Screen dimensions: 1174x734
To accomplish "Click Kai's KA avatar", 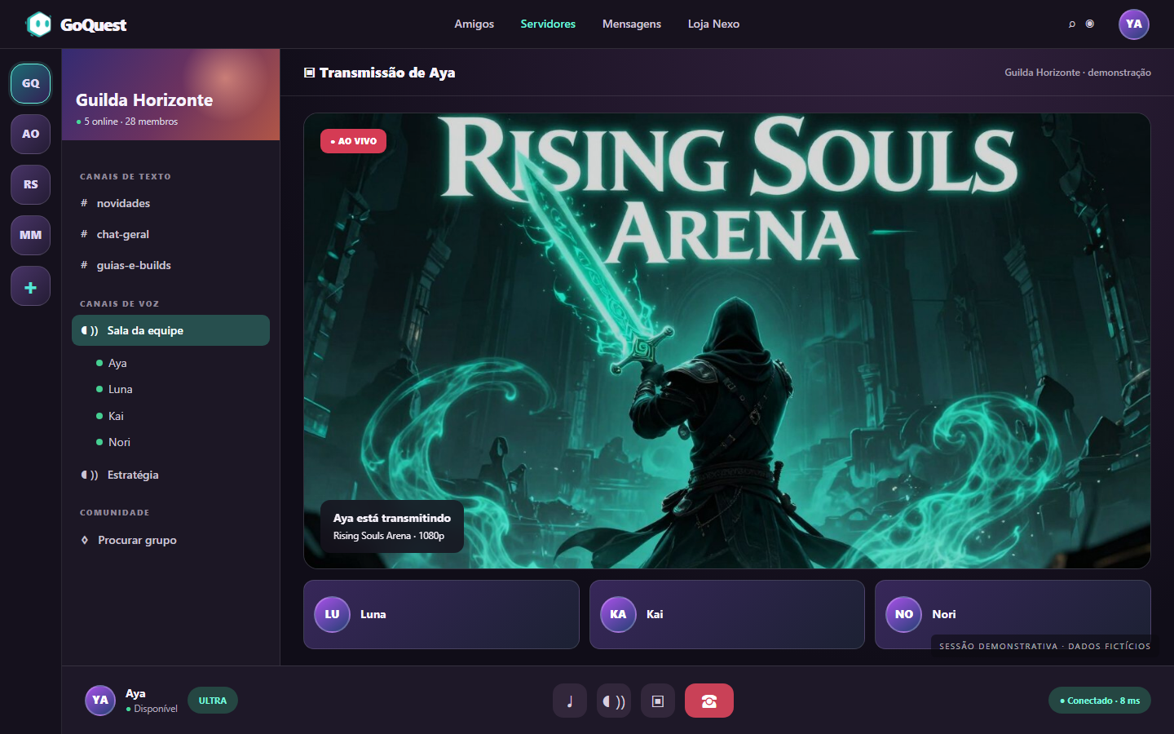I will pos(618,614).
